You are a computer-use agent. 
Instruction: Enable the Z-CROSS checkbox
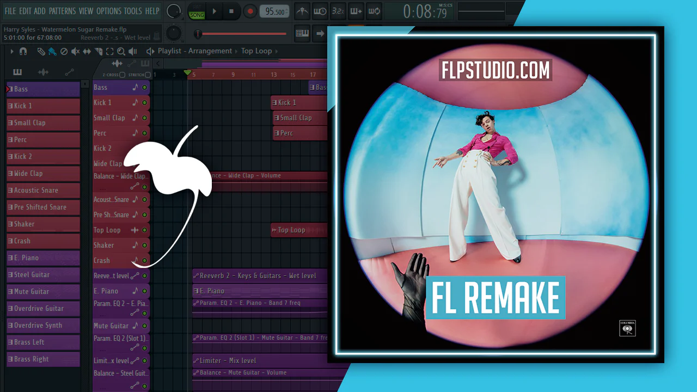click(x=123, y=75)
